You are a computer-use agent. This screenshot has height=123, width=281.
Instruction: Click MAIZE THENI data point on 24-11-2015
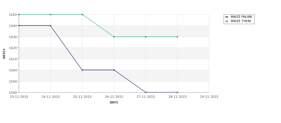pyautogui.click(x=50, y=14)
